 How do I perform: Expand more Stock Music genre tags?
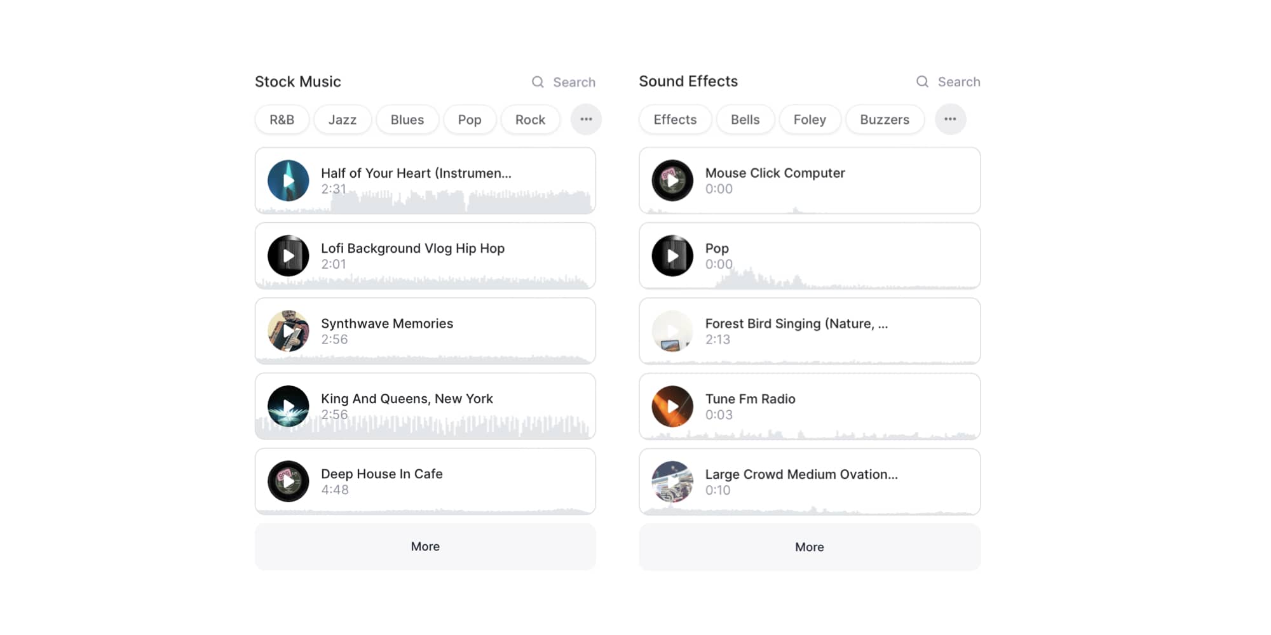(586, 119)
